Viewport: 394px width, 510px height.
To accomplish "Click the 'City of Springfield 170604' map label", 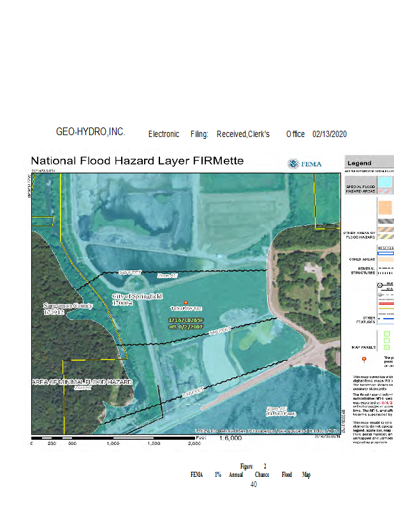I will click(x=137, y=300).
